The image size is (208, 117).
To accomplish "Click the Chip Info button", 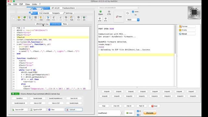I will pyautogui.click(x=116, y=106).
